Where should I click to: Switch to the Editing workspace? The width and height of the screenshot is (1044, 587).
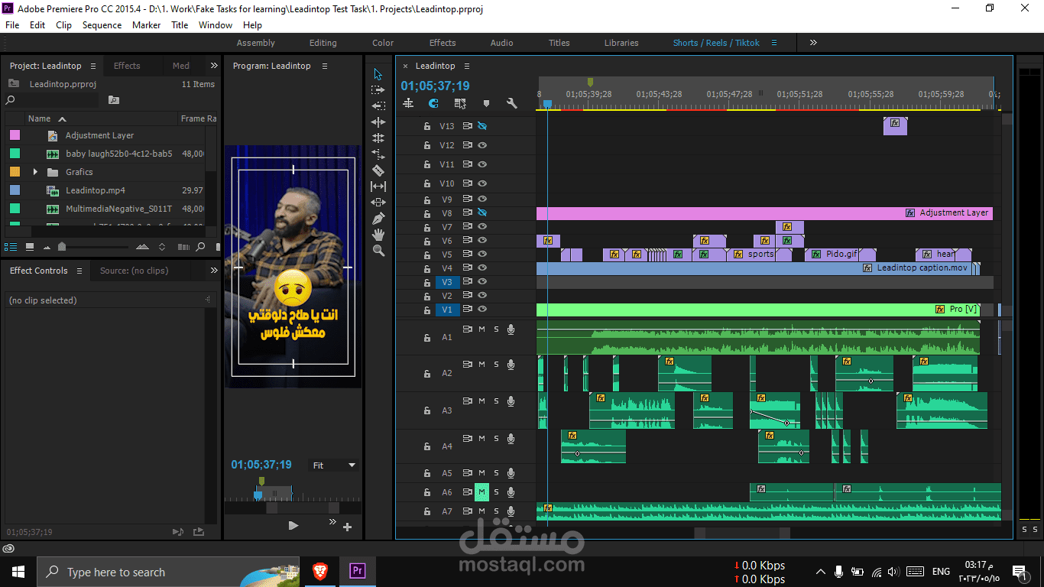click(x=323, y=43)
